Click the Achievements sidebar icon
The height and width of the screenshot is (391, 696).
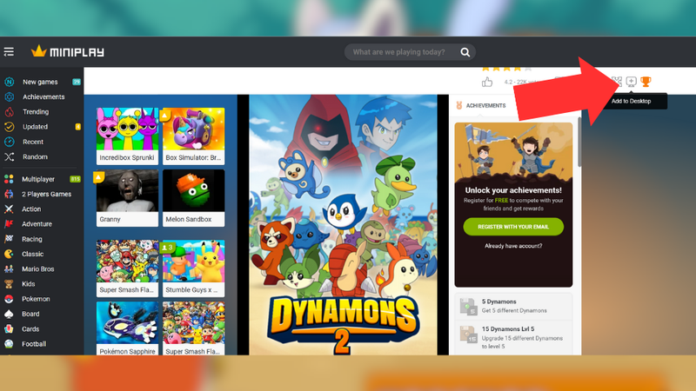click(9, 97)
